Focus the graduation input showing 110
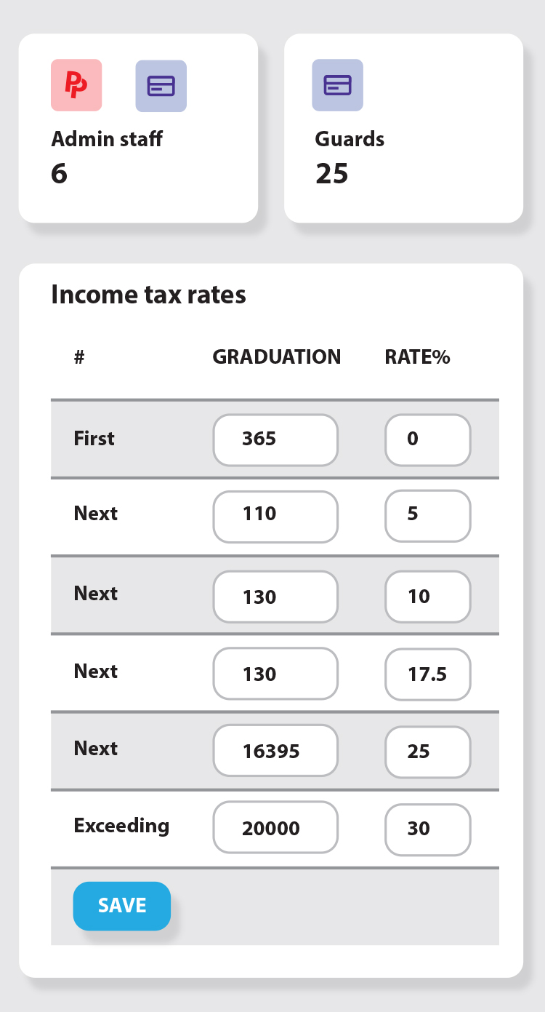This screenshot has height=1012, width=545. coord(275,517)
